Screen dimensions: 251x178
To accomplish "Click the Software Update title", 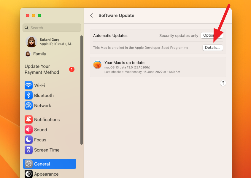I will tap(116, 15).
